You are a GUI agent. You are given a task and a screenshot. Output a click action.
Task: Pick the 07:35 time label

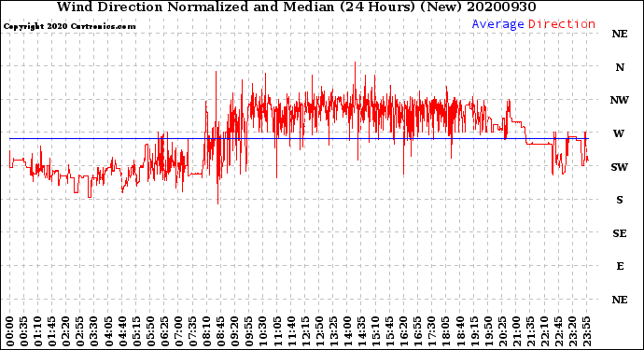[192, 331]
